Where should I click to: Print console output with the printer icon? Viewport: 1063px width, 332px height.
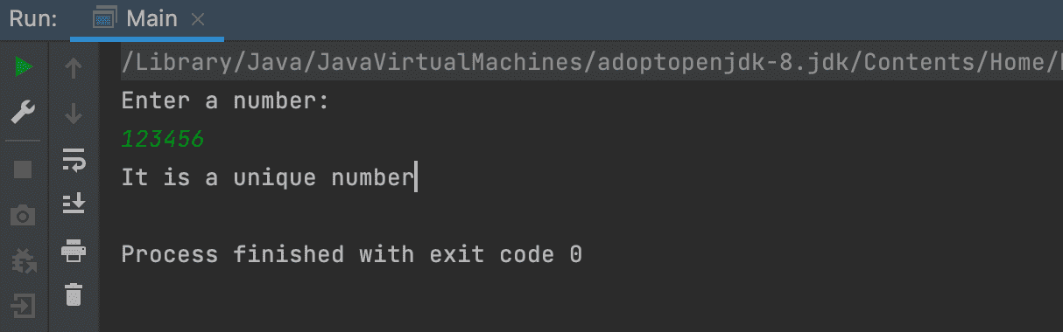pyautogui.click(x=74, y=250)
